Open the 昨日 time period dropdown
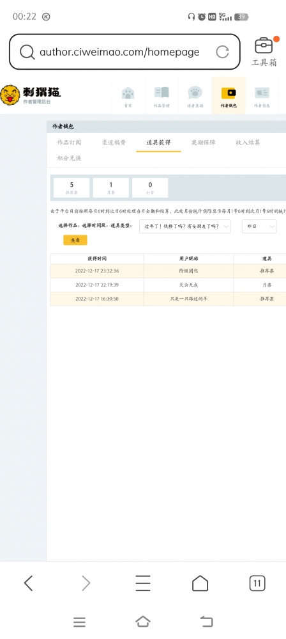Image resolution: width=286 pixels, height=639 pixels. point(260,226)
